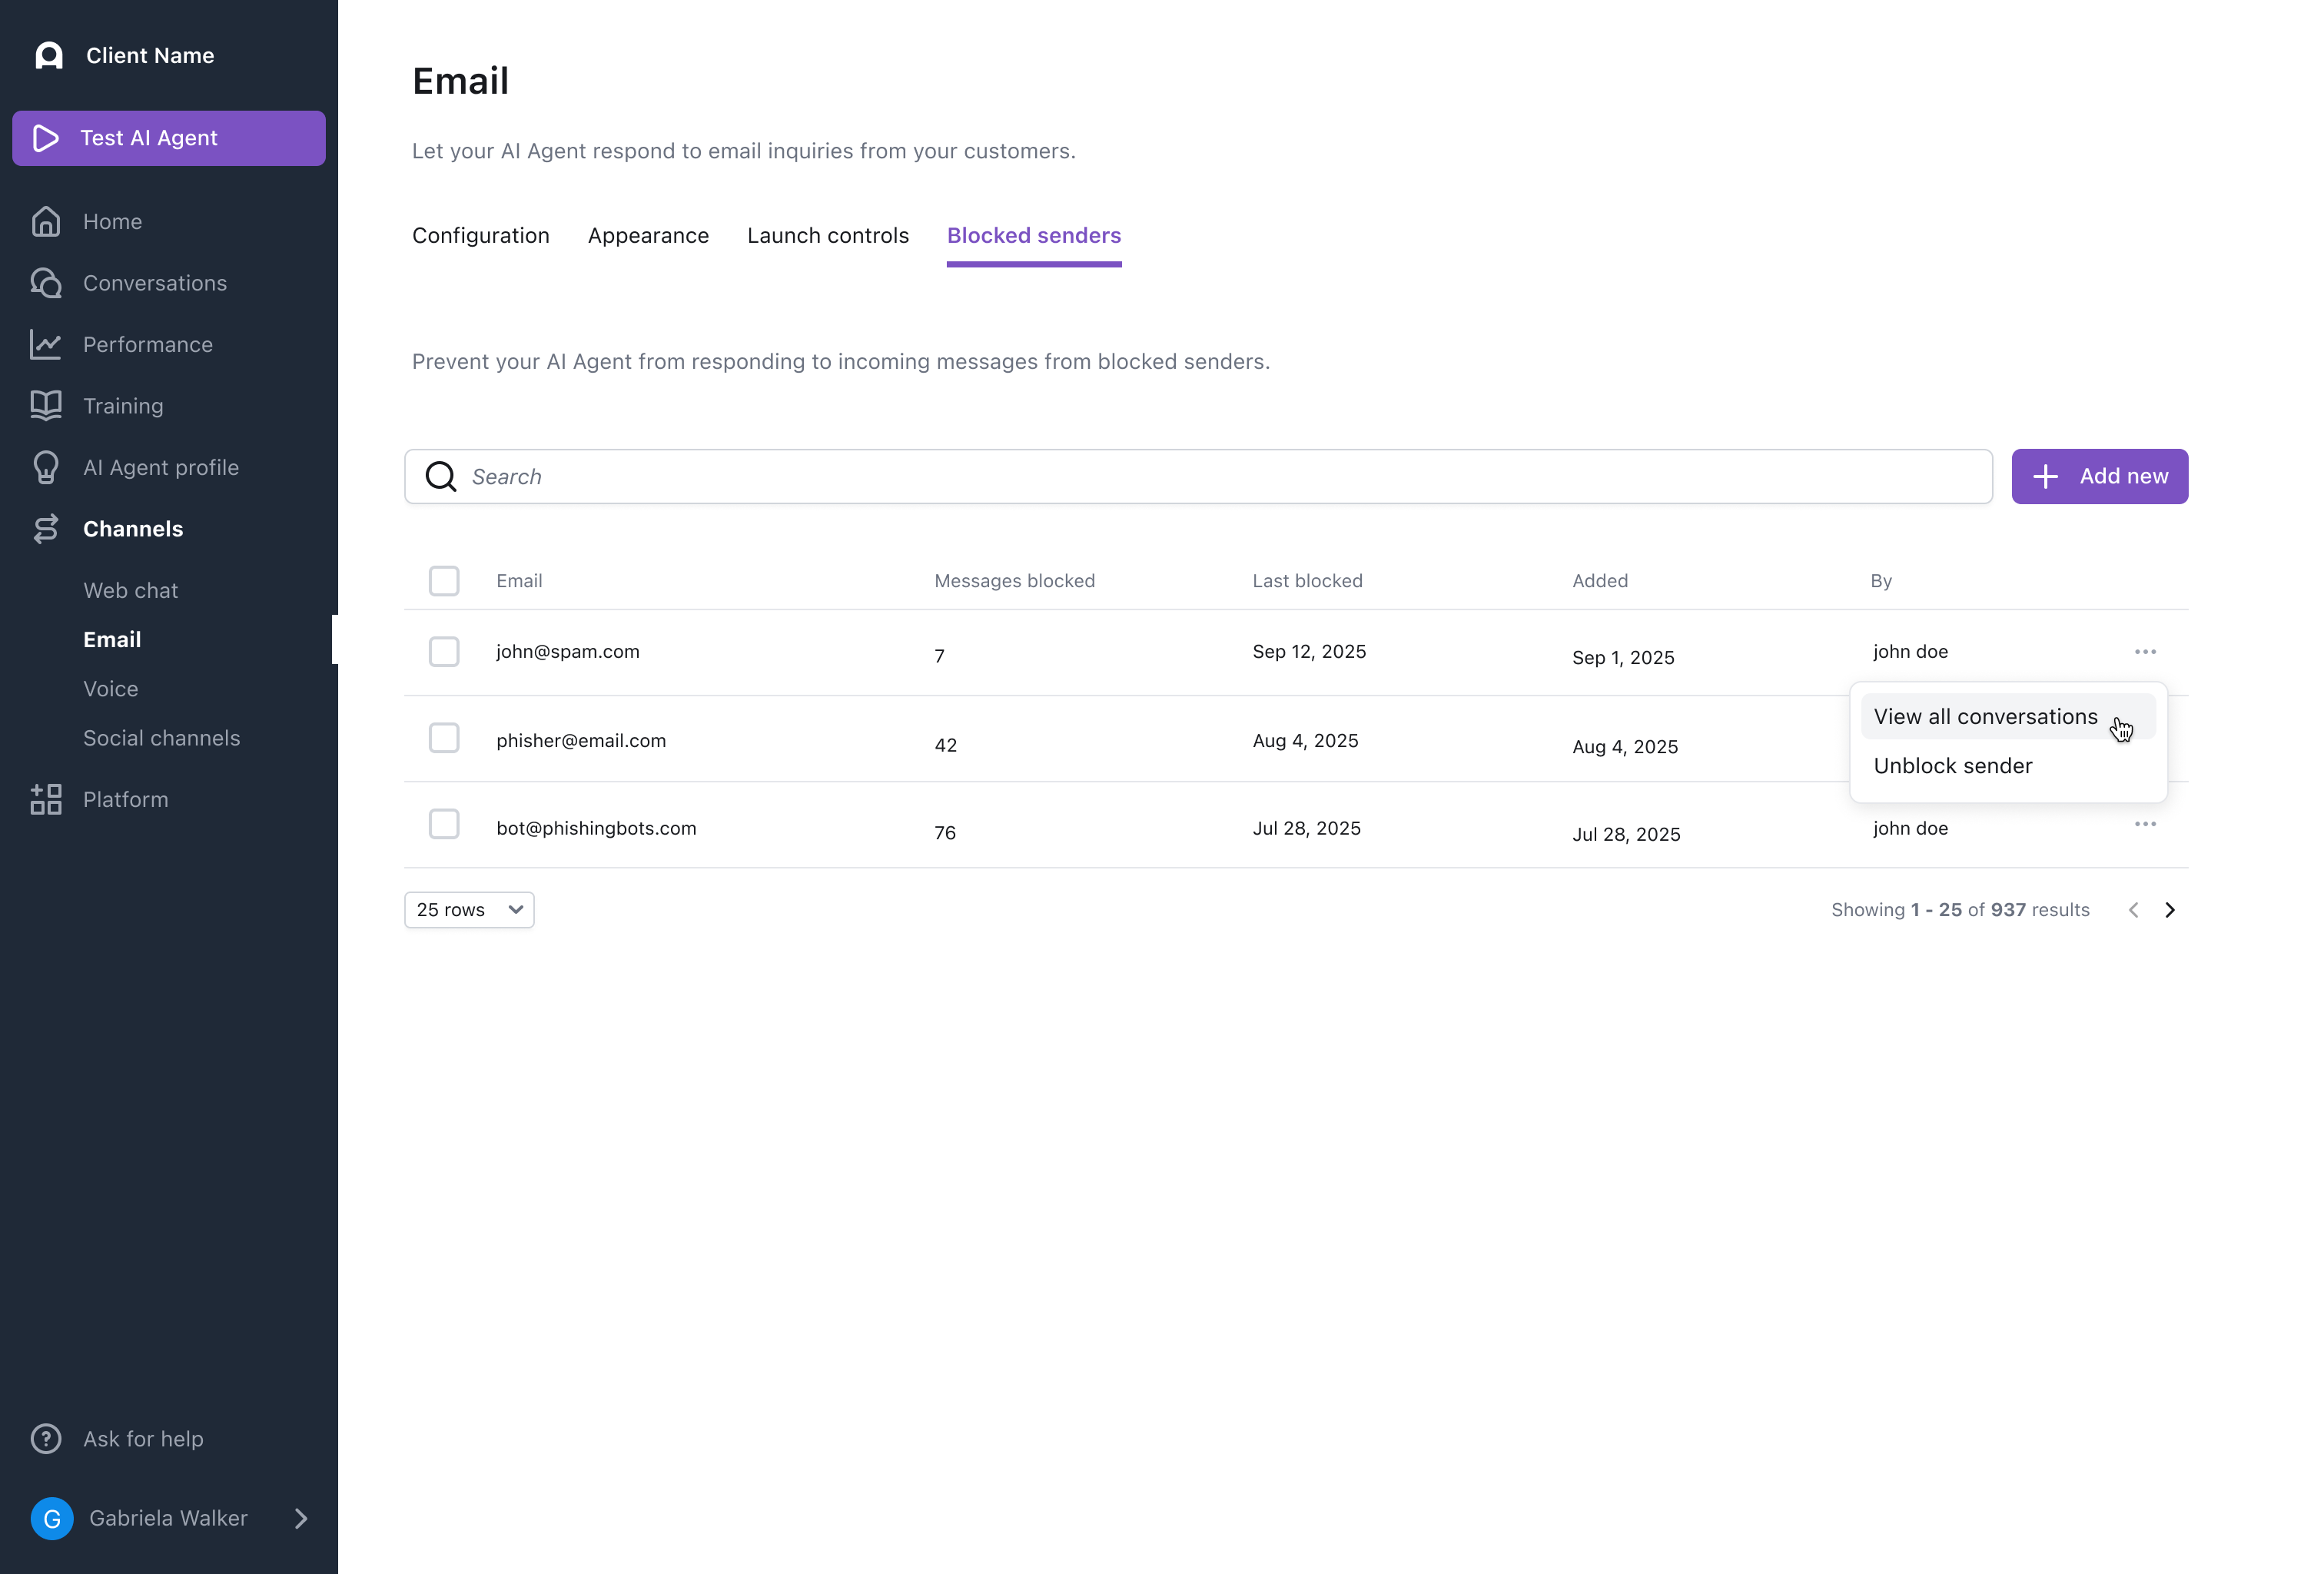Open the 25 rows dropdown
Screen dimensions: 2324x1574
469,910
